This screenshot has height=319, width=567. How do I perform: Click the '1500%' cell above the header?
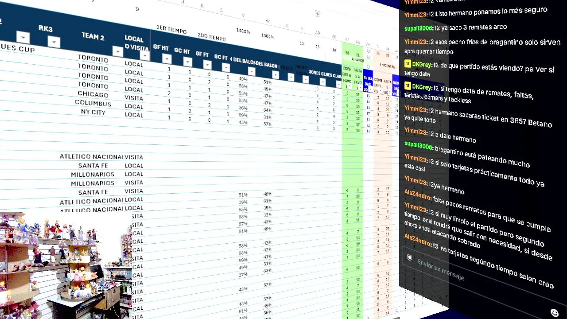click(x=268, y=35)
